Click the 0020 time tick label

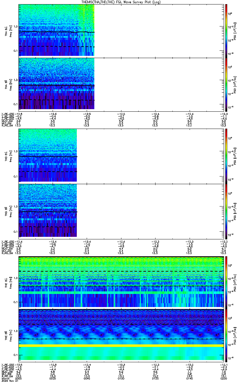click(53, 379)
